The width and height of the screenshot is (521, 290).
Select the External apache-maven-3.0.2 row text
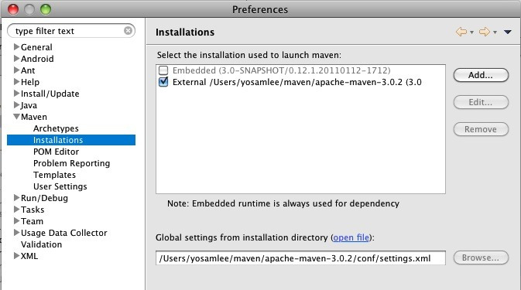click(x=297, y=82)
